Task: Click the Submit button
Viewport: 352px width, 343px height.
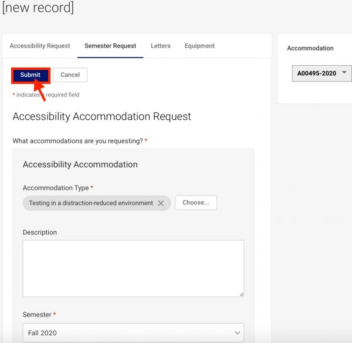Action: 31,75
